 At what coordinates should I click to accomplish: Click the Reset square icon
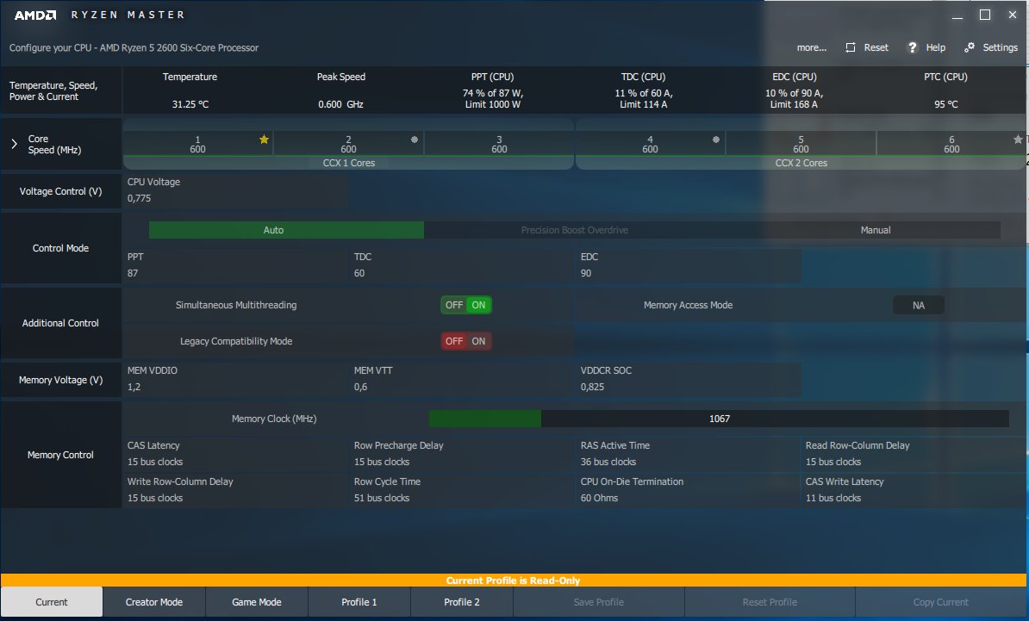[x=851, y=47]
